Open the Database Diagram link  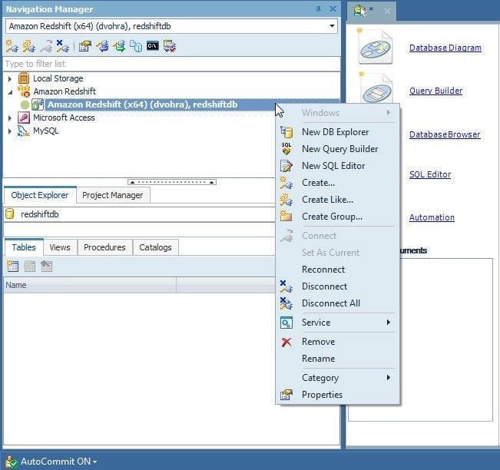(445, 48)
